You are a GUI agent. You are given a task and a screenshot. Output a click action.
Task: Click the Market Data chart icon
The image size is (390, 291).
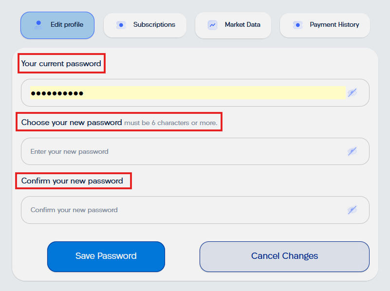click(212, 25)
